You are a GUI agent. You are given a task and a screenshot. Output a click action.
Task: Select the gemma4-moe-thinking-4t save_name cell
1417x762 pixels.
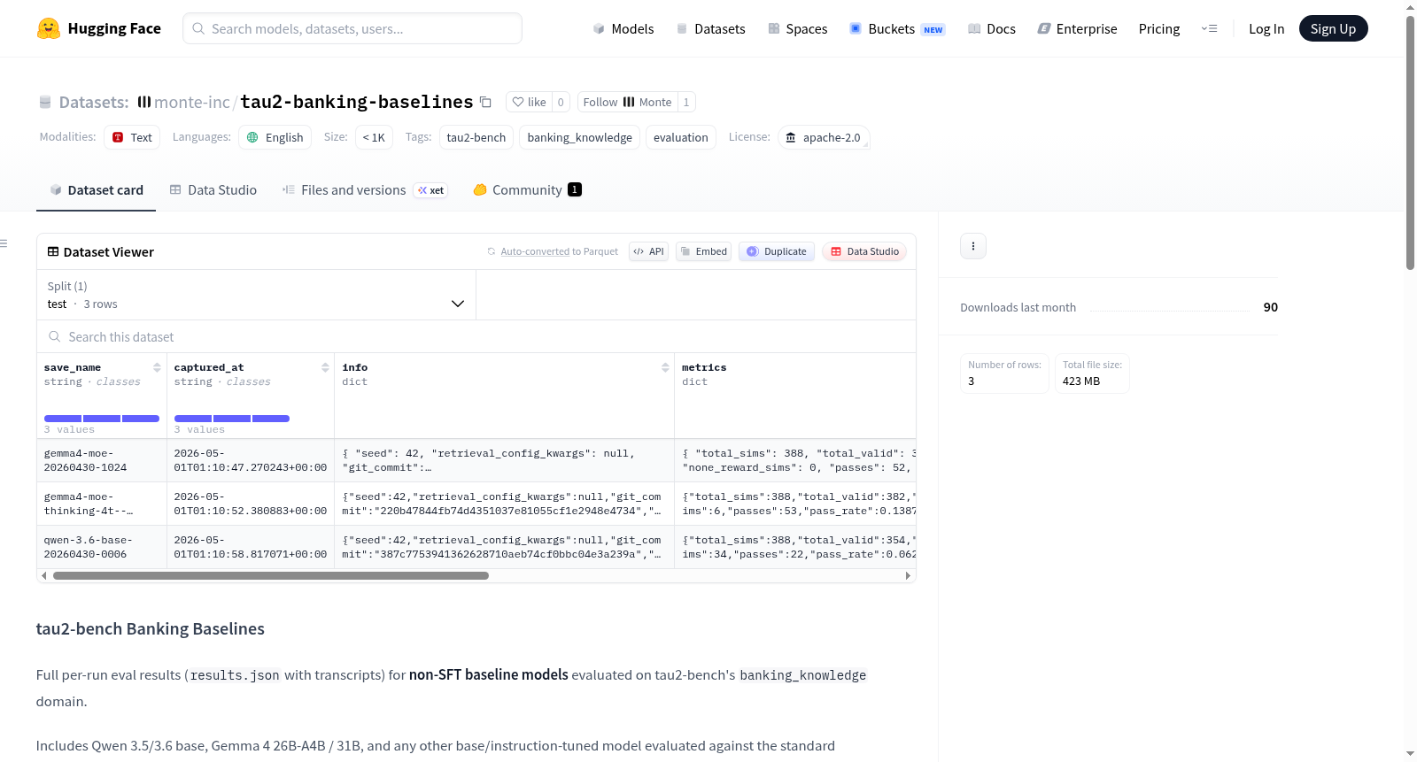tap(102, 504)
